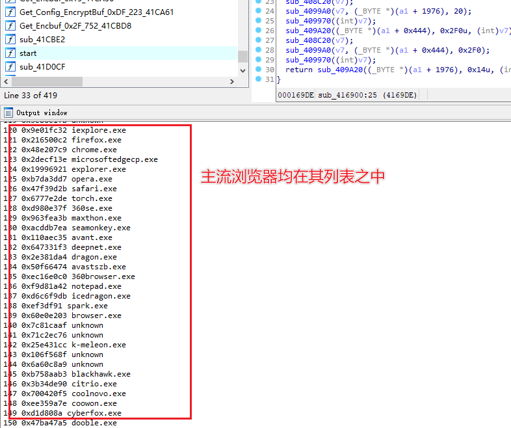511x428 pixels.
Task: Toggle breakpoint dot on line 27
Action: tap(259, 40)
